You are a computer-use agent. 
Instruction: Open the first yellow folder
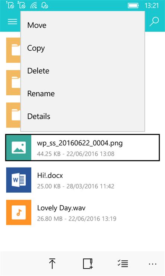(x=13, y=50)
